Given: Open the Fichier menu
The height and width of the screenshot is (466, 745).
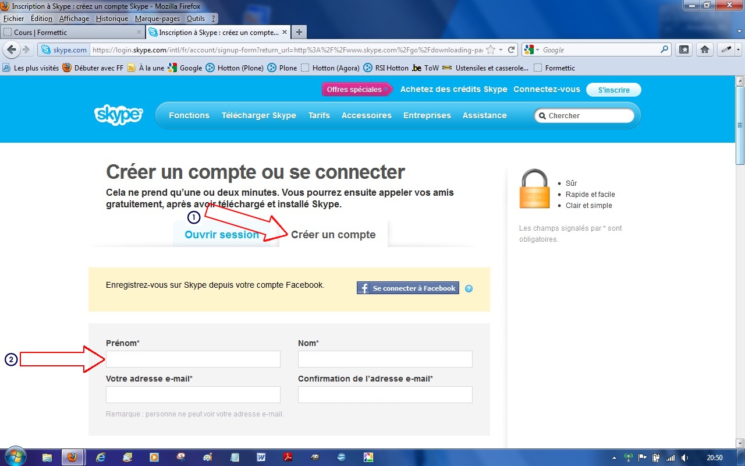Looking at the screenshot, I should (x=13, y=19).
